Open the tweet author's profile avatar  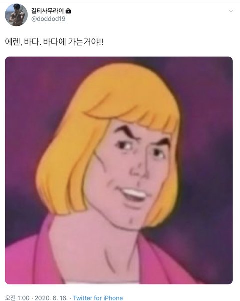[x=16, y=15]
